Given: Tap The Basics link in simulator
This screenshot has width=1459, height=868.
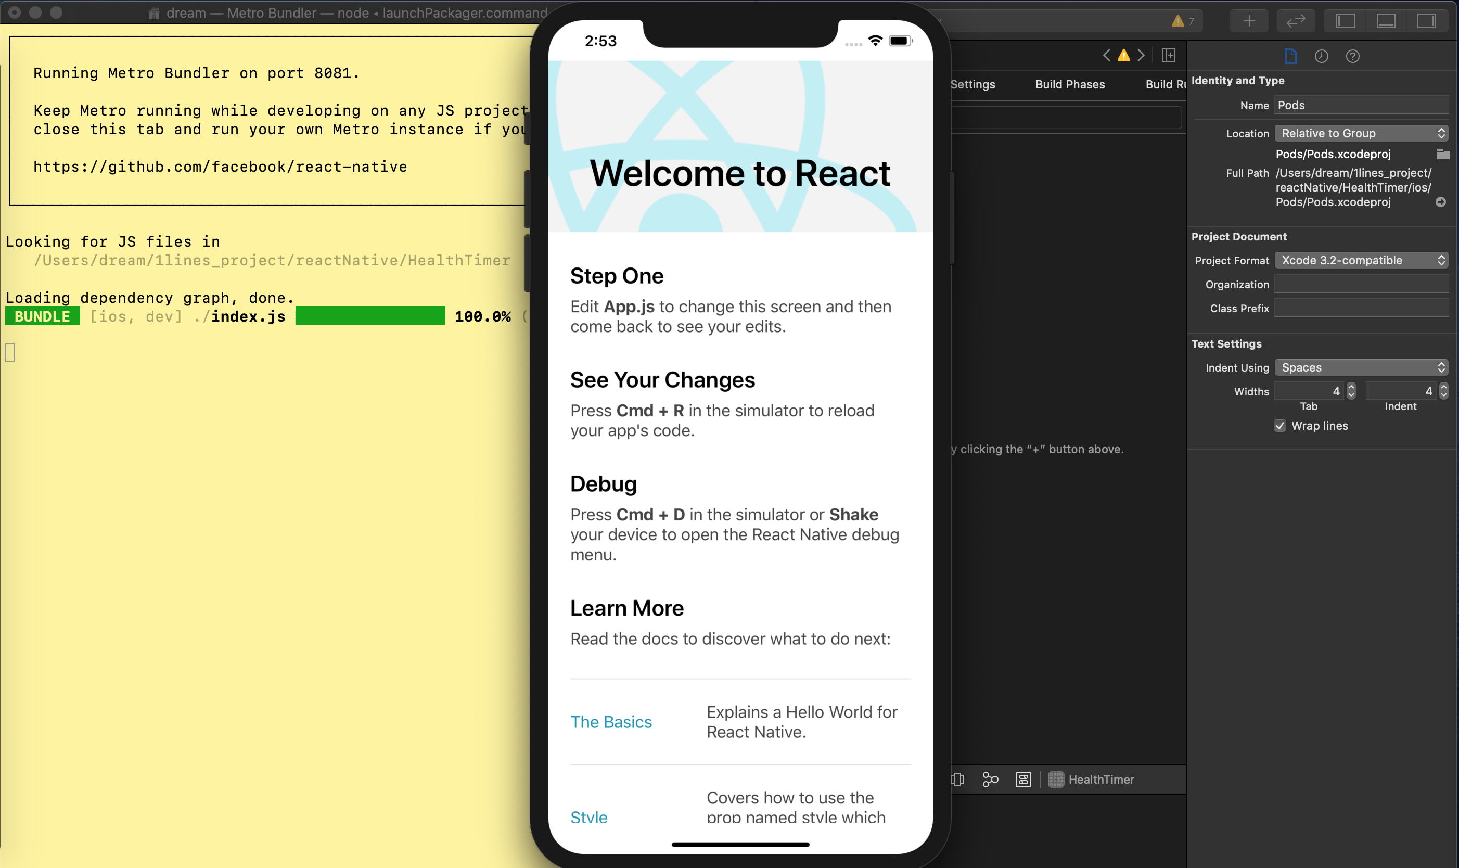Looking at the screenshot, I should click(611, 722).
